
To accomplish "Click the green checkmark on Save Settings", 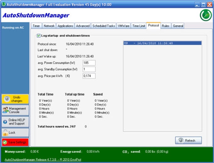I will (5, 142).
